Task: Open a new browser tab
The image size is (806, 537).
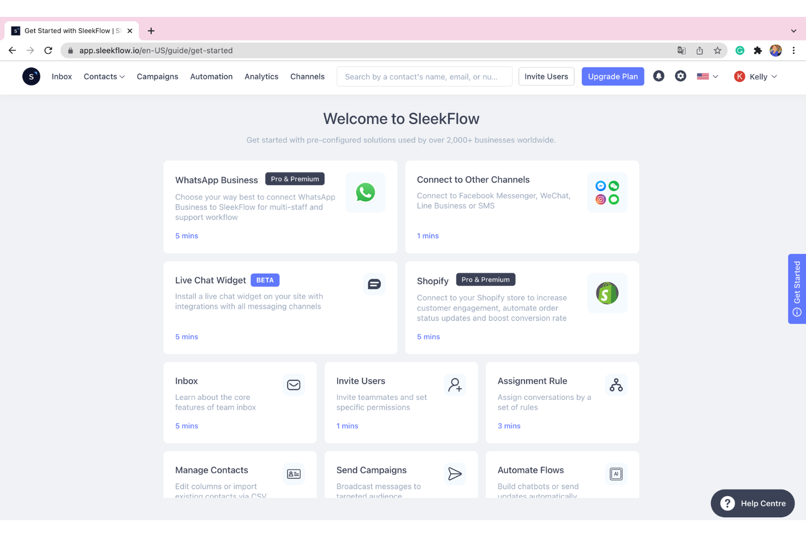Action: click(x=151, y=31)
